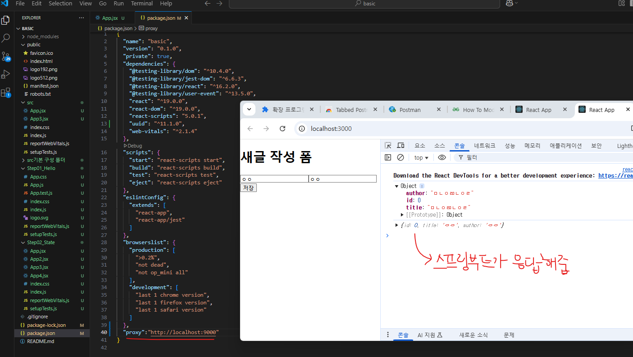Click the info badge next to Object
The width and height of the screenshot is (633, 357).
coord(422,186)
